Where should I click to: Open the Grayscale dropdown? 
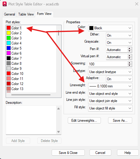(119, 43)
